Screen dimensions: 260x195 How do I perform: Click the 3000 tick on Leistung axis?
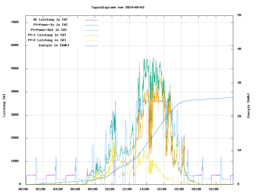click(x=15, y=115)
